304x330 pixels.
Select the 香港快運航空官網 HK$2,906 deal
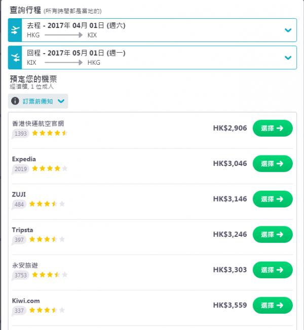point(272,128)
